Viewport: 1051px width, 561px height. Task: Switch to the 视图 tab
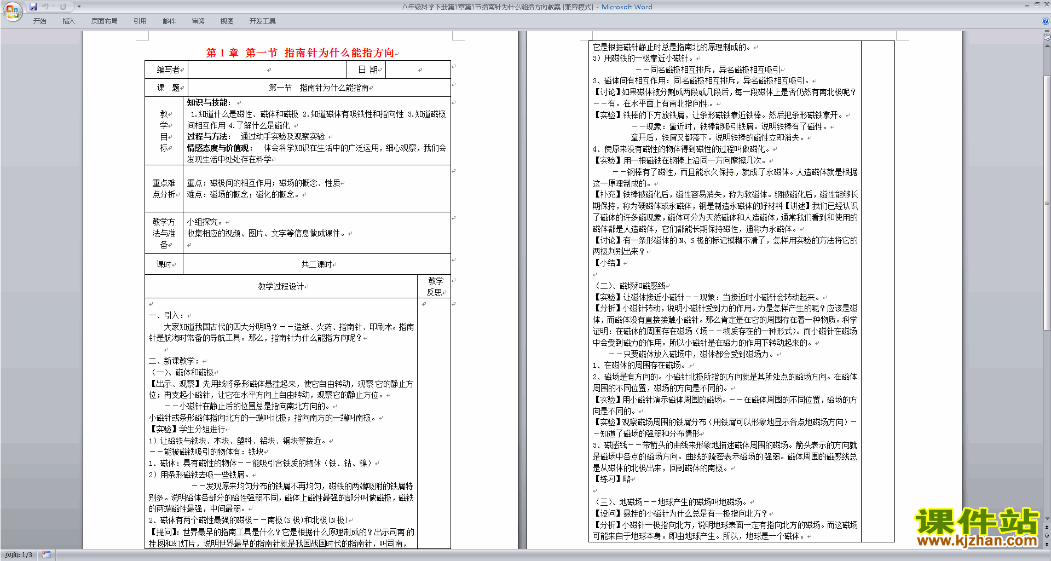(227, 21)
